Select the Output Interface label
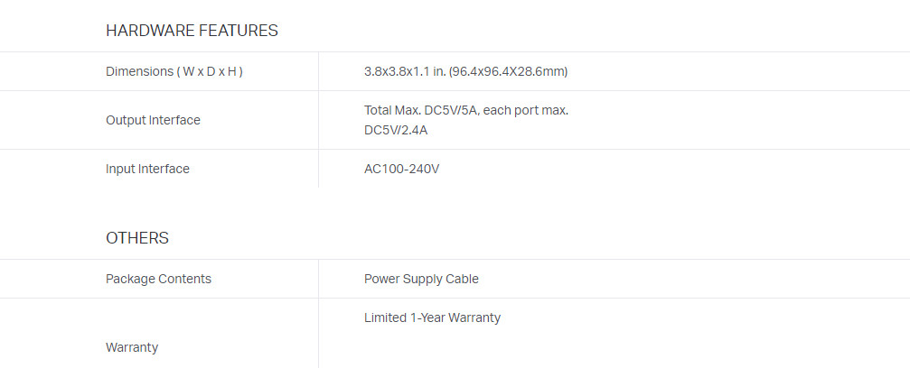The image size is (910, 368). 153,121
